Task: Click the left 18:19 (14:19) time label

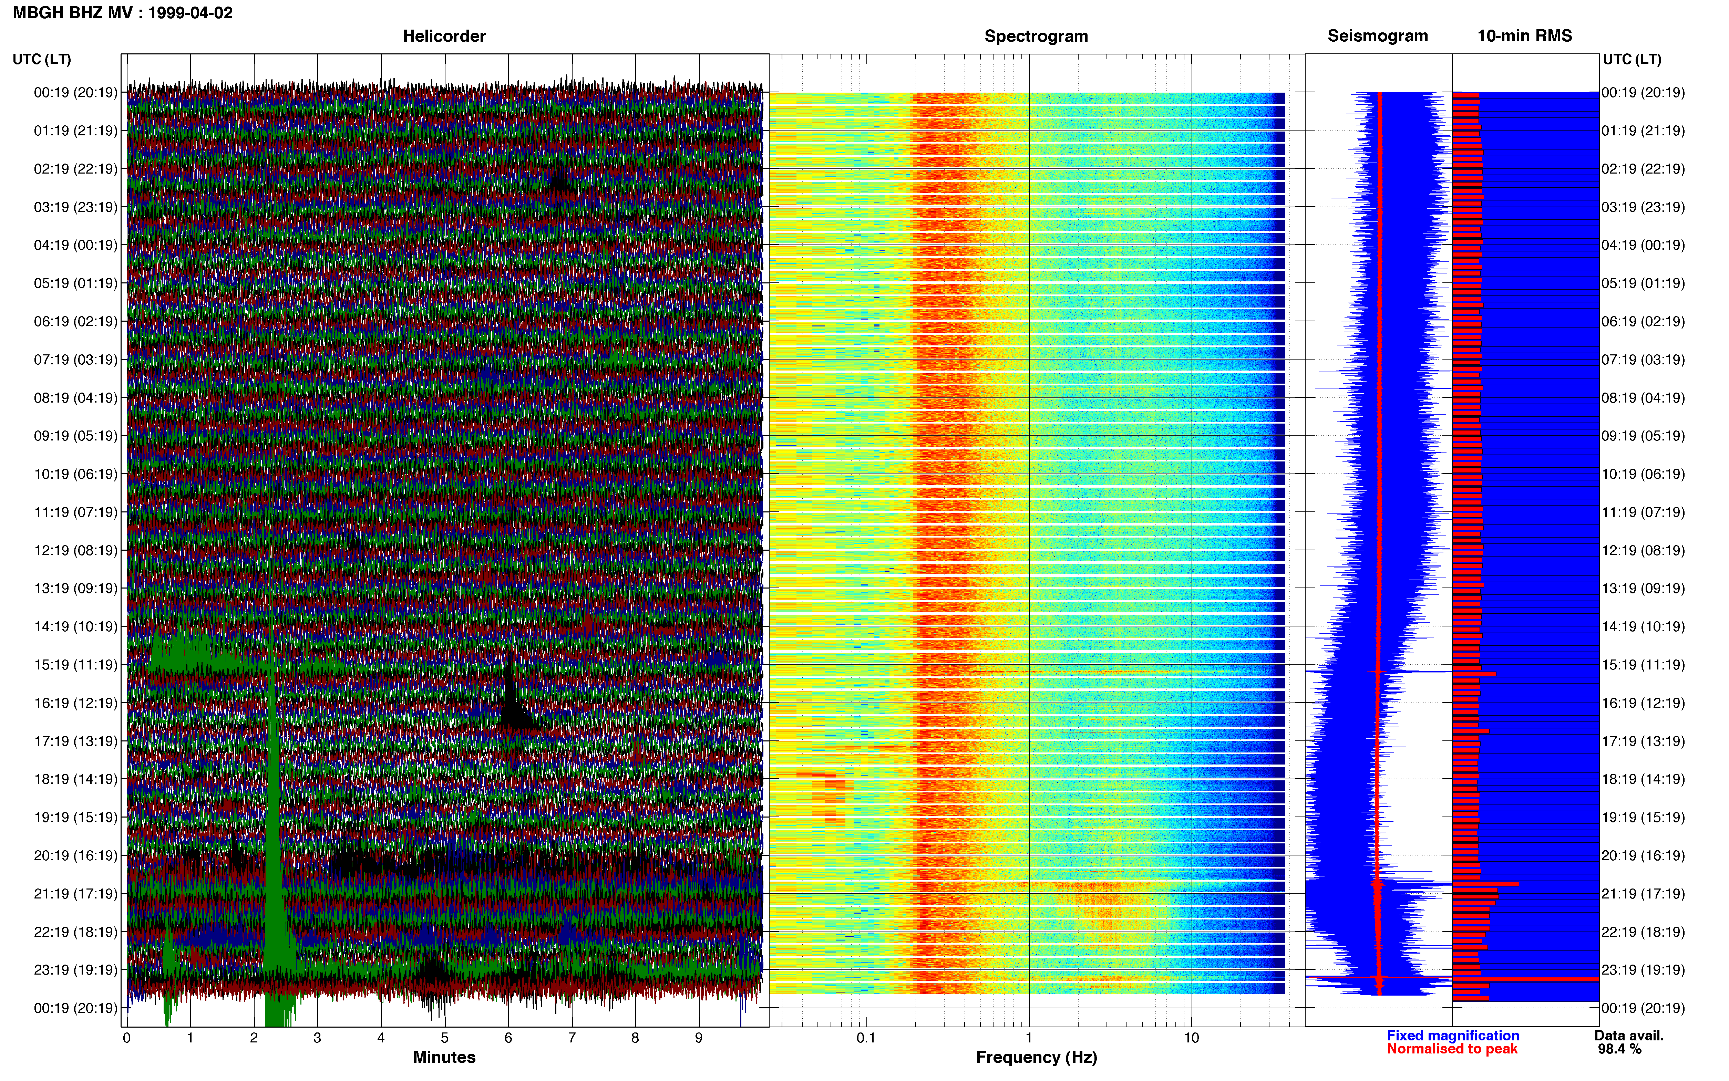Action: click(76, 779)
